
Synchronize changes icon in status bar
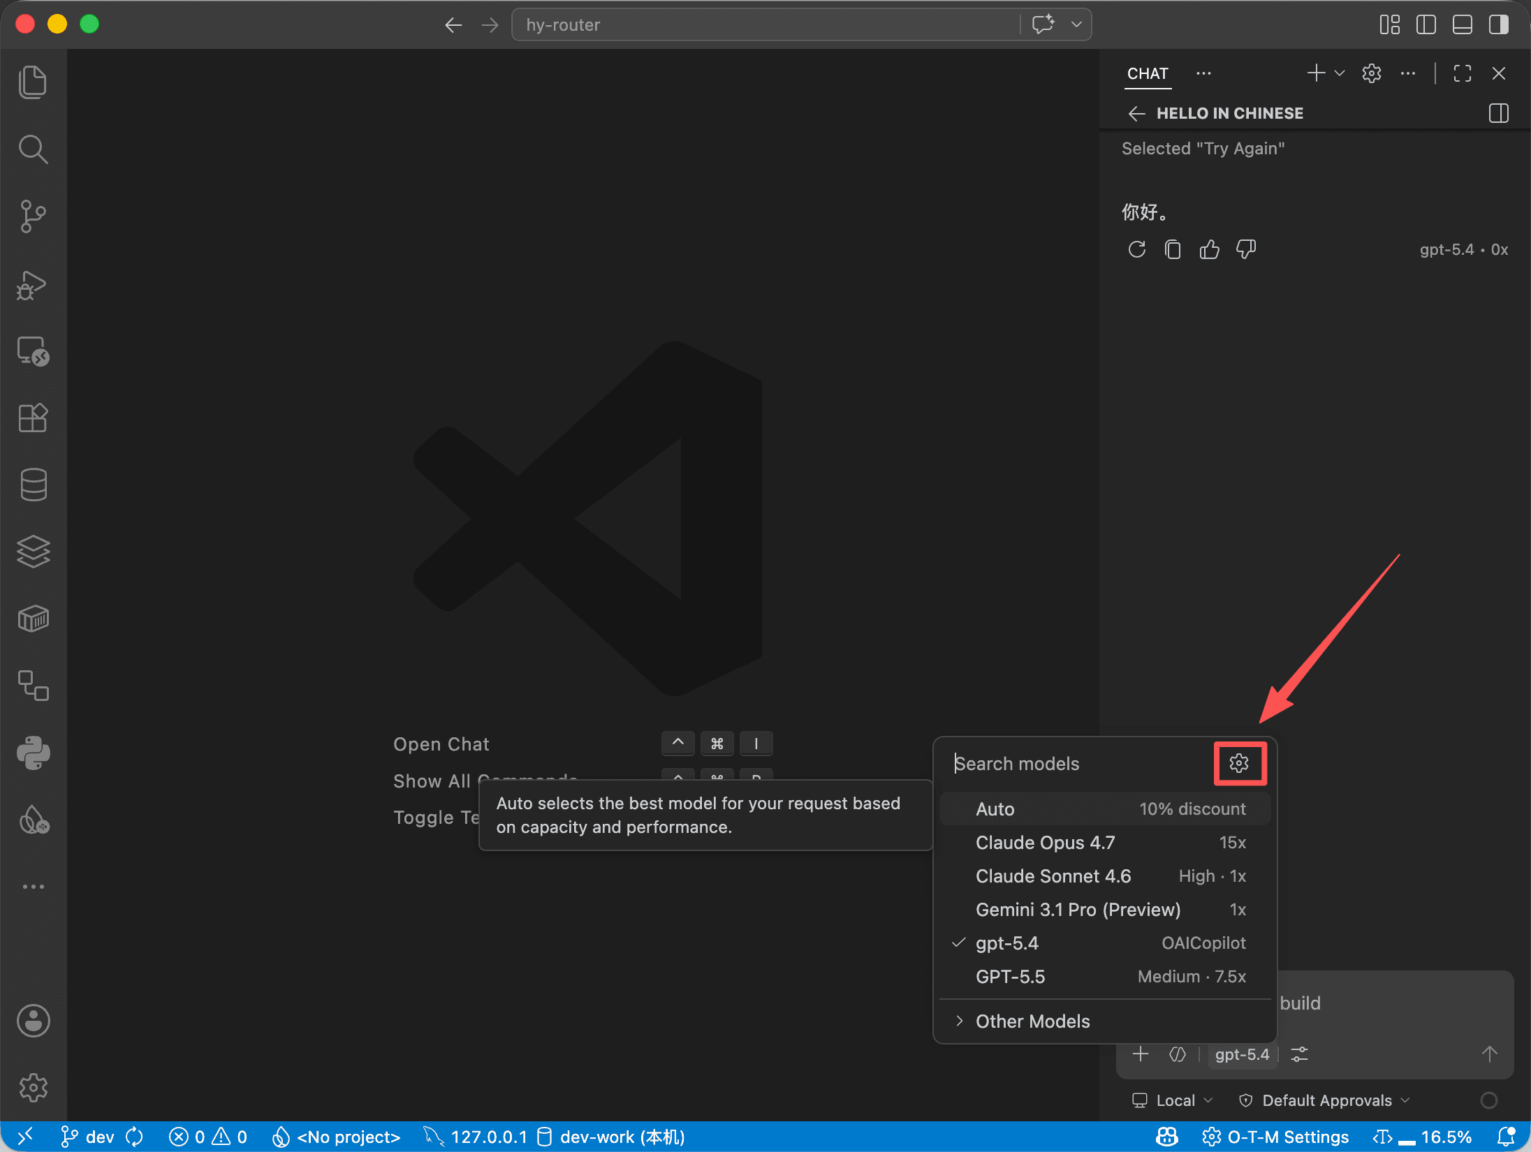point(135,1137)
